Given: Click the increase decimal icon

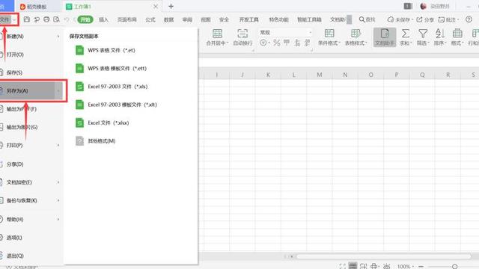Looking at the screenshot, I should pos(297,43).
